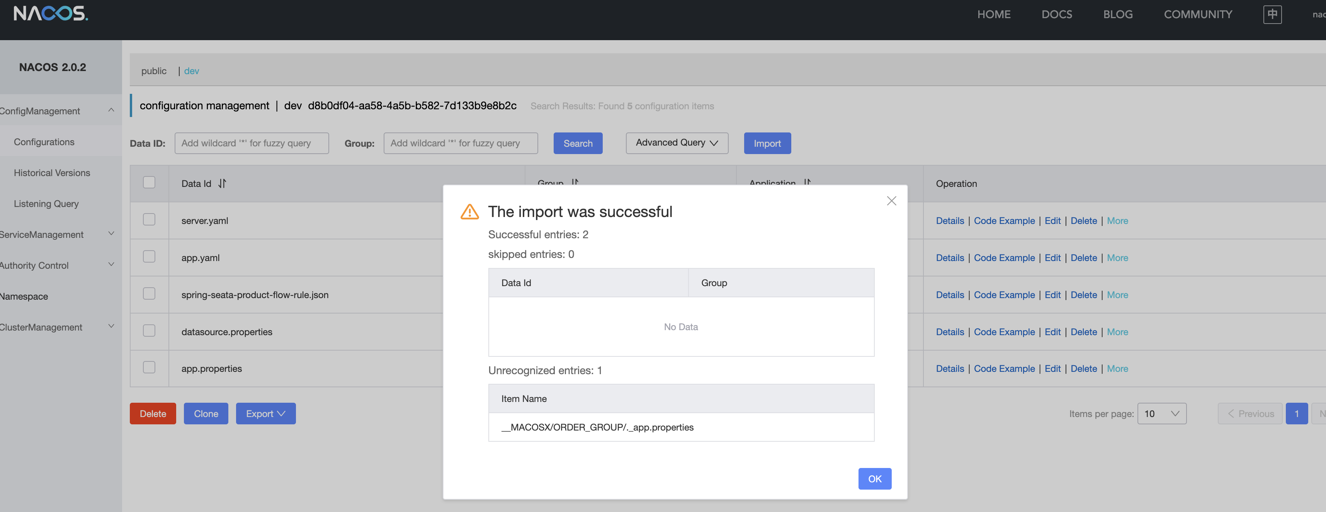Click the spring-seata-product-flow-rule.json data id
The width and height of the screenshot is (1326, 512).
tap(255, 295)
